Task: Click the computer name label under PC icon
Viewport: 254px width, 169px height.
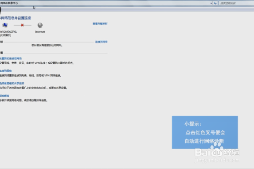Action: [8, 32]
